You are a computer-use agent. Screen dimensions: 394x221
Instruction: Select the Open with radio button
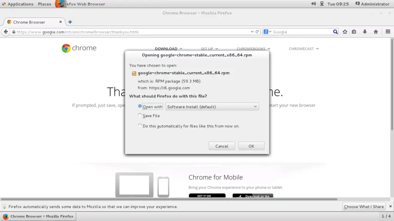point(140,106)
